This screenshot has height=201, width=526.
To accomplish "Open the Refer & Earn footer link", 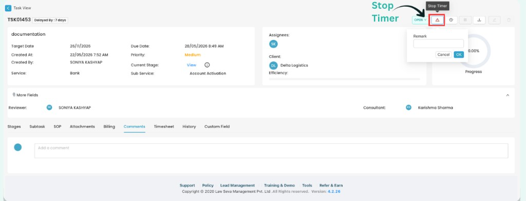I will click(331, 185).
